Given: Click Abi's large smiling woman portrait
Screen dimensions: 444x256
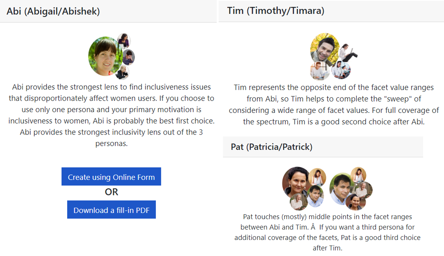Looking at the screenshot, I should pos(104,56).
